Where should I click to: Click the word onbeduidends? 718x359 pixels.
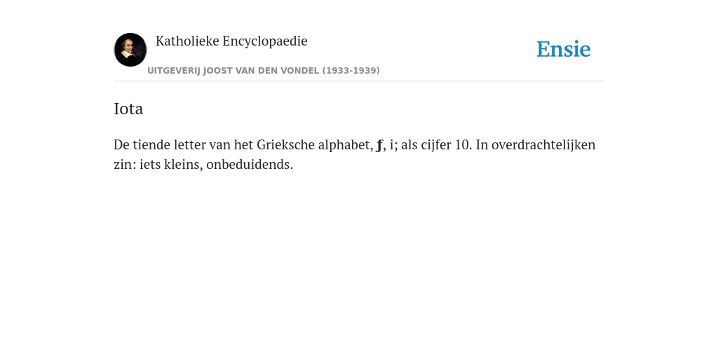click(250, 164)
